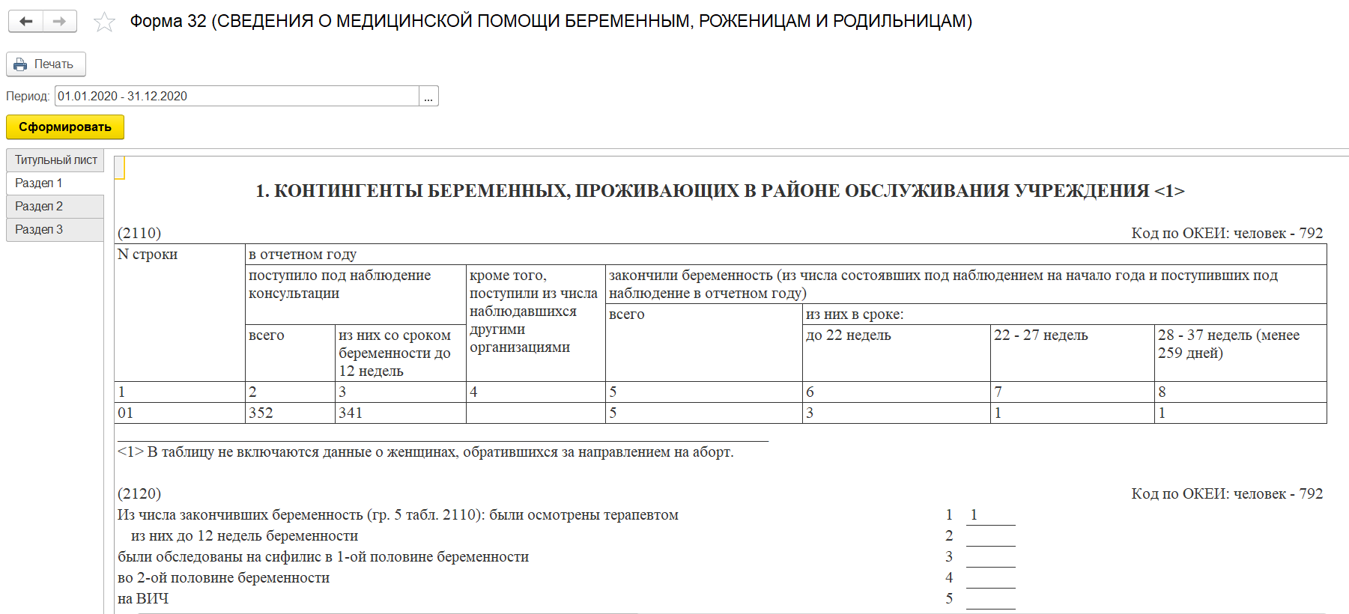Image resolution: width=1349 pixels, height=614 pixels.
Task: Add form to favorites with star icon
Action: 104,22
